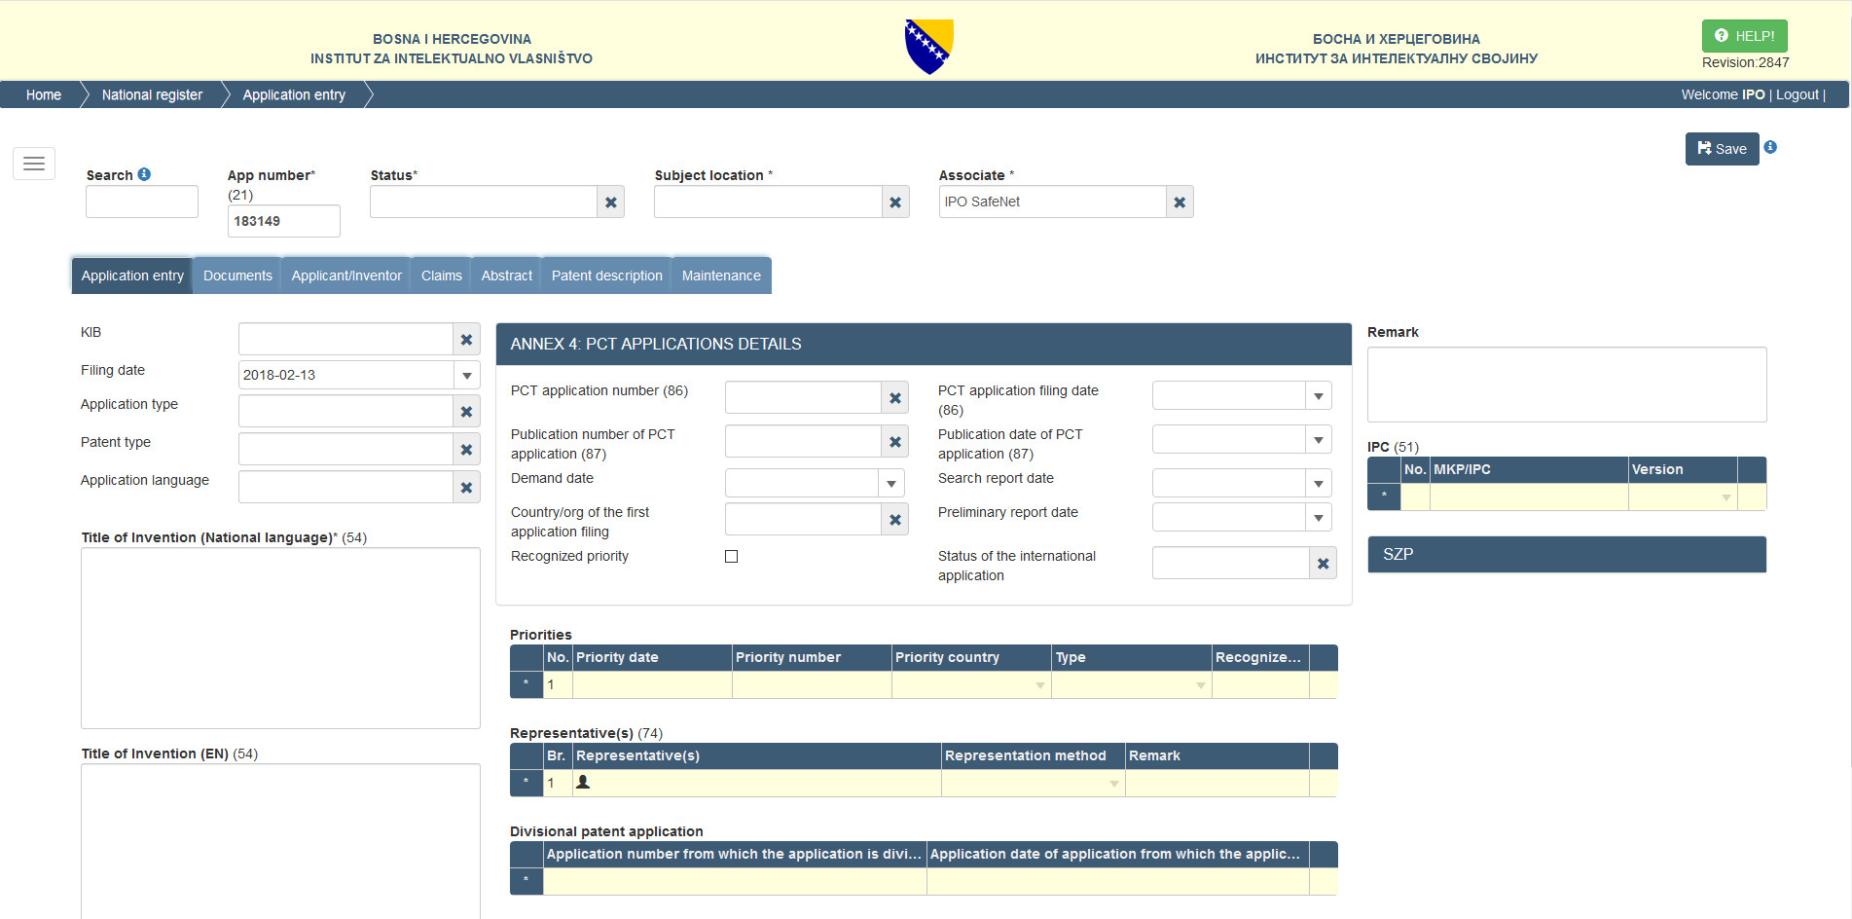Click the Representation method column header
Screen dimensions: 1852x919
1034,755
